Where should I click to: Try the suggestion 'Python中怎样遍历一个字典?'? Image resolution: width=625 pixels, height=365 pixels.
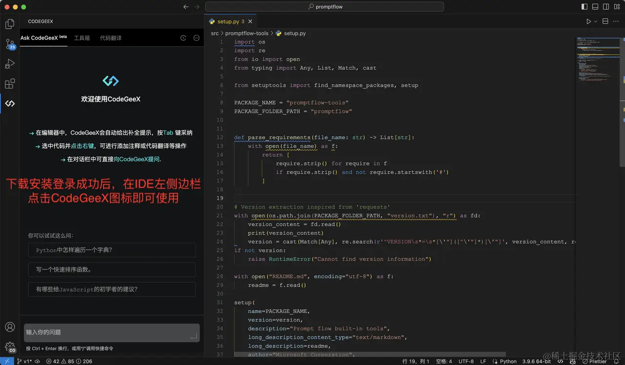pyautogui.click(x=112, y=250)
